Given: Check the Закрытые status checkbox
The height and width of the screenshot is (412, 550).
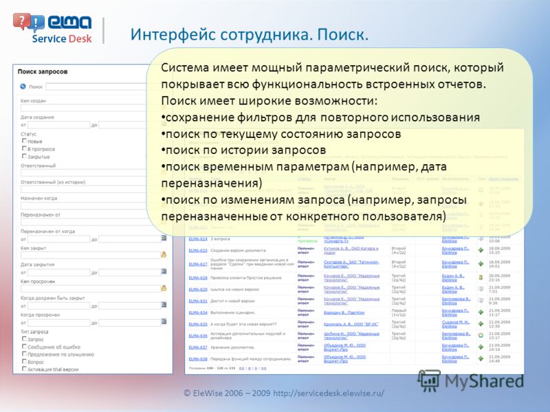Looking at the screenshot, I should 24,157.
